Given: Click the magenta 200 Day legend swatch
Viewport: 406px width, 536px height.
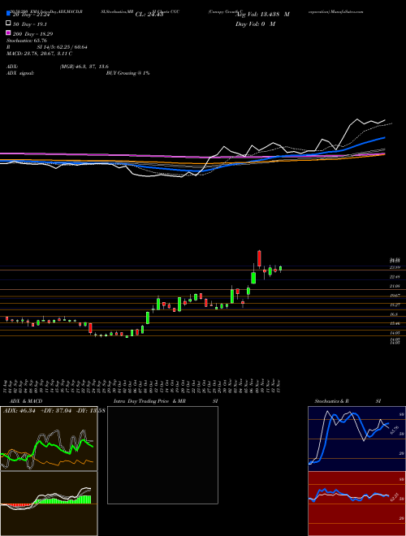Looking at the screenshot, I should click(x=9, y=32).
